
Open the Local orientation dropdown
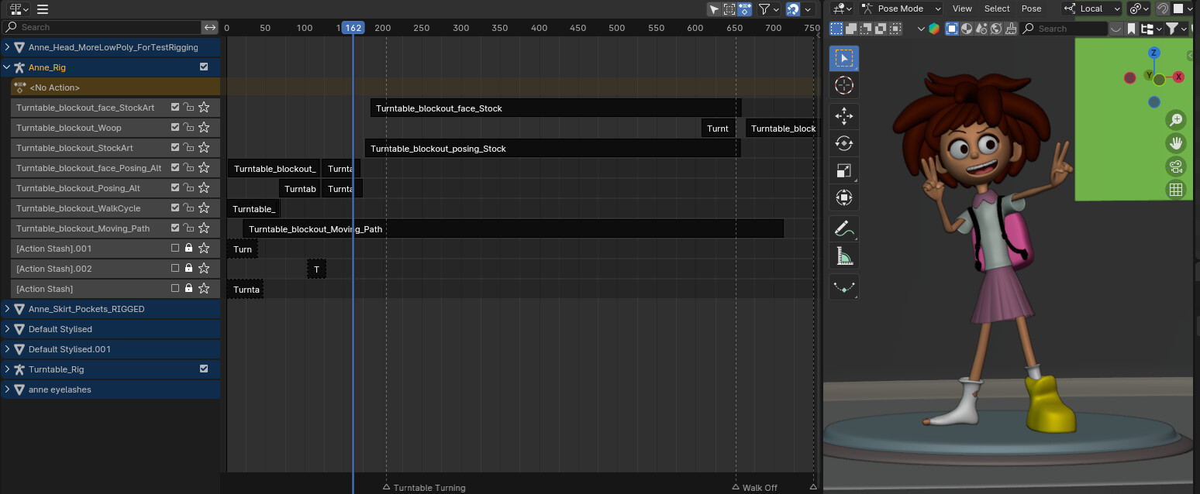pyautogui.click(x=1091, y=9)
